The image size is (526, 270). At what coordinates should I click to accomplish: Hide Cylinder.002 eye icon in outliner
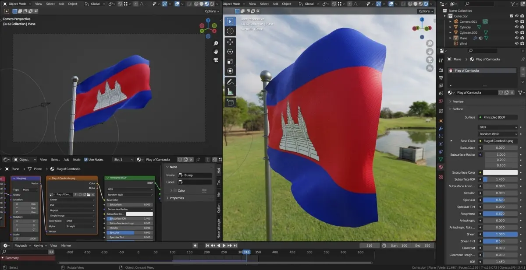tap(516, 32)
